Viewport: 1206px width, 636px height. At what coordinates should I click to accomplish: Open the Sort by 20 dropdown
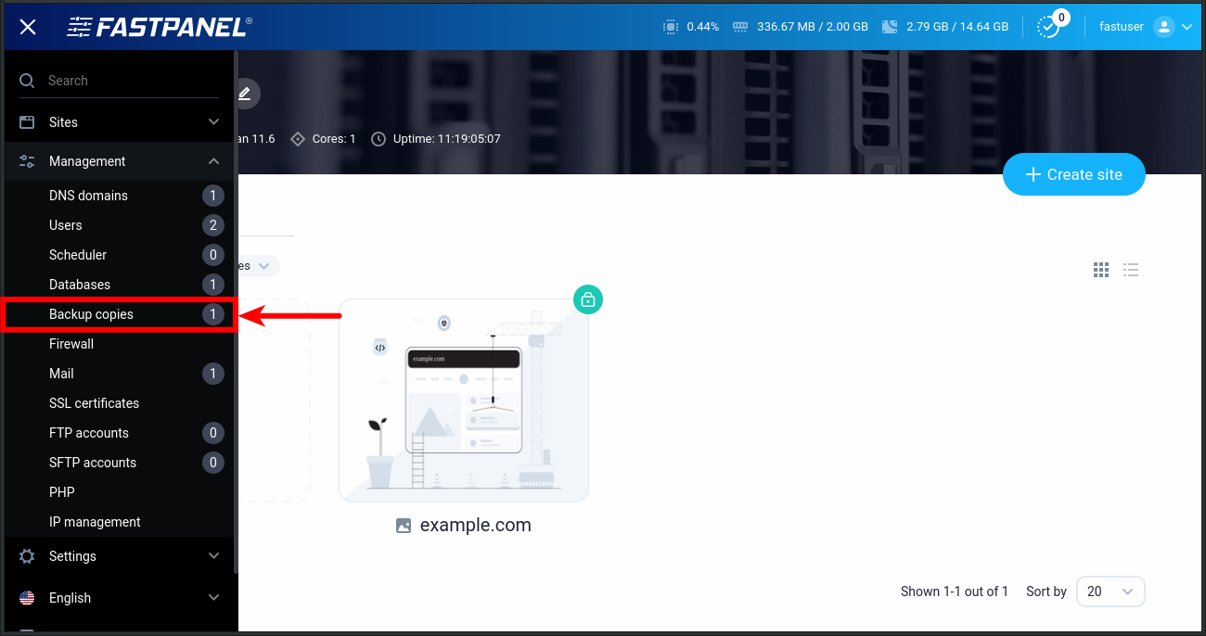coord(1110,591)
